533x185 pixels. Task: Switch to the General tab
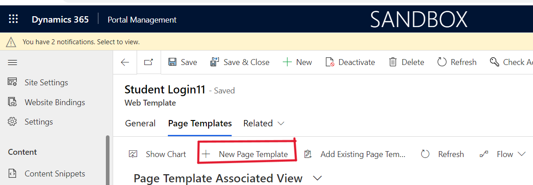pyautogui.click(x=140, y=124)
